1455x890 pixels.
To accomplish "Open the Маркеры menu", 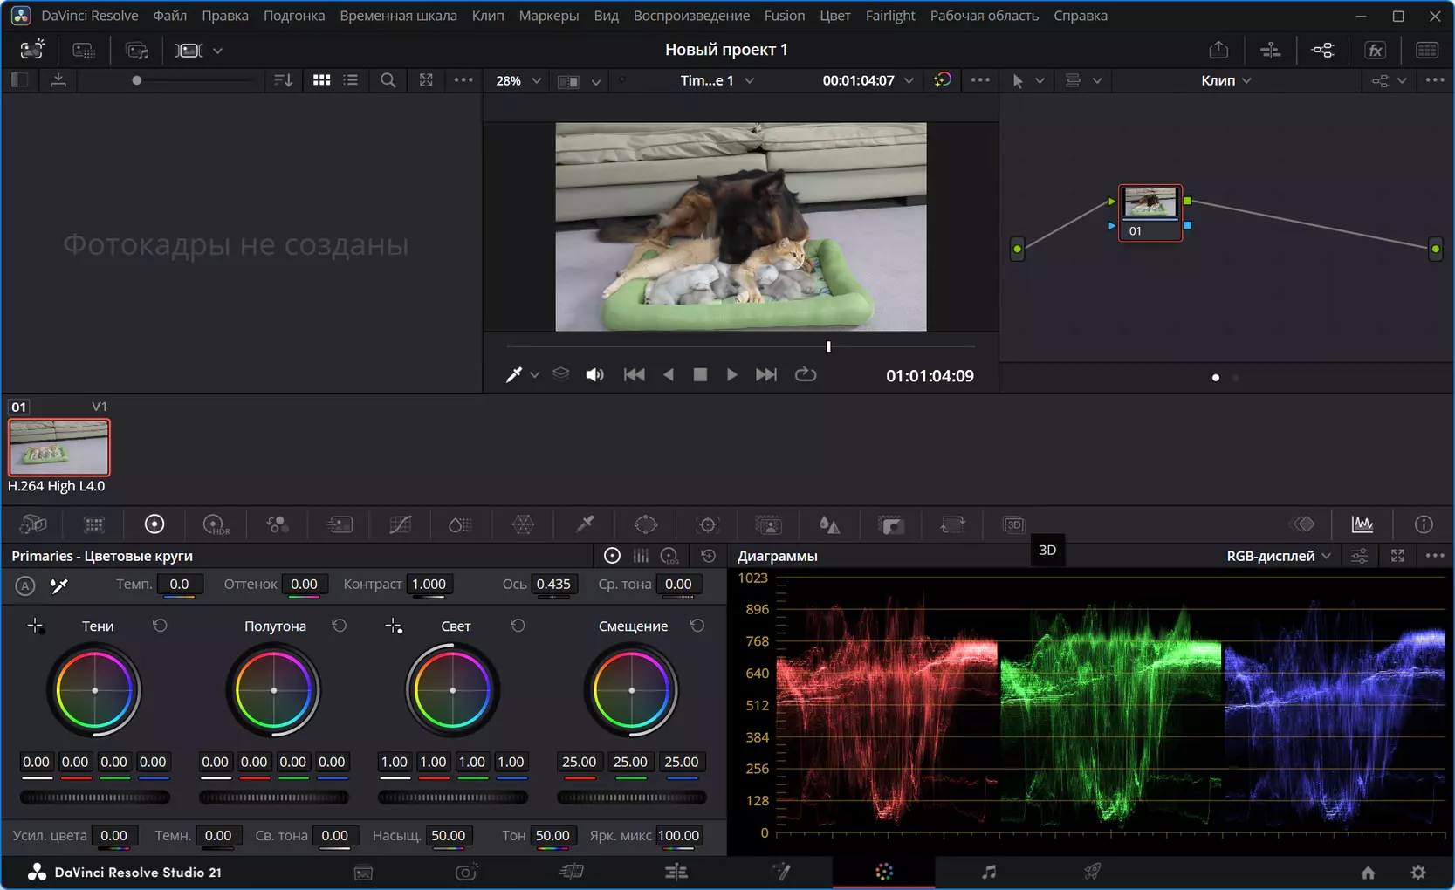I will [x=548, y=16].
